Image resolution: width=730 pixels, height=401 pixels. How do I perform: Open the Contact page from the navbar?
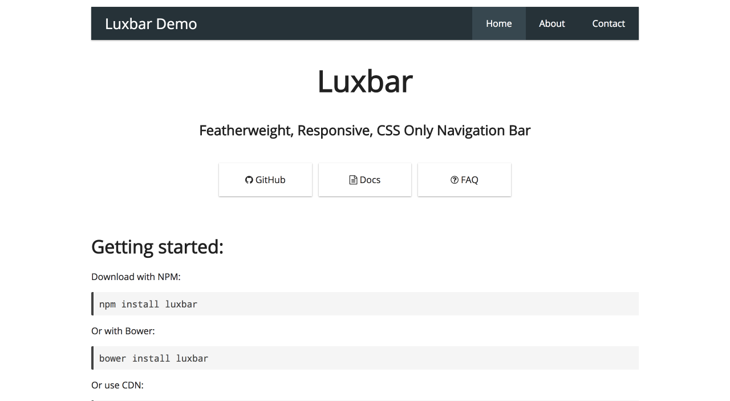608,23
